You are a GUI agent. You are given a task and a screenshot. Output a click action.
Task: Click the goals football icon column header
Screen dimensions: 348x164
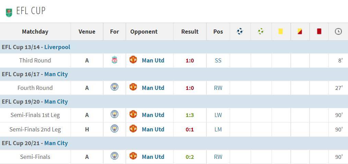pyautogui.click(x=240, y=32)
